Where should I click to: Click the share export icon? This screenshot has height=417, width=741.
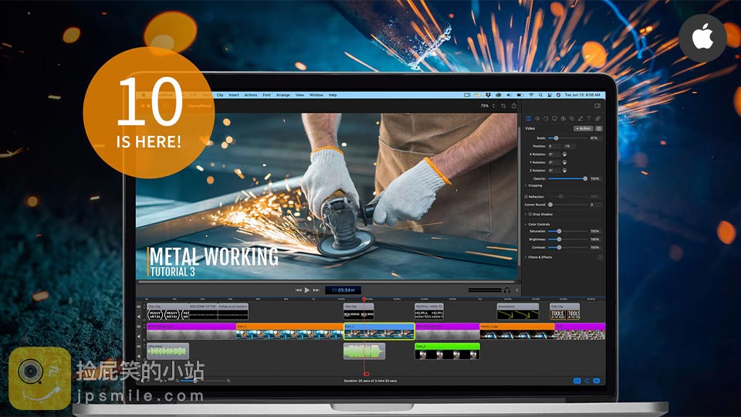click(x=514, y=106)
